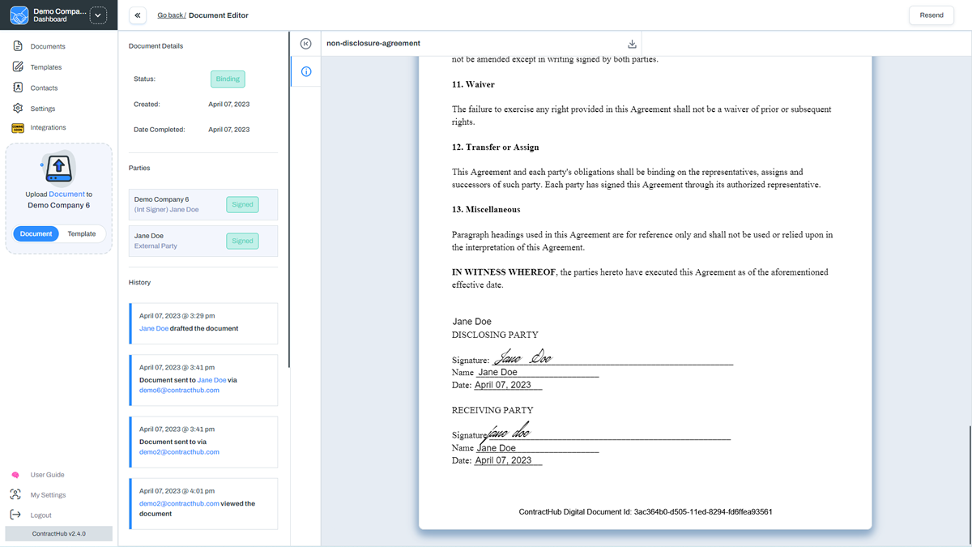Click Jane Doe link in drafted entry
972x547 pixels.
tap(154, 328)
